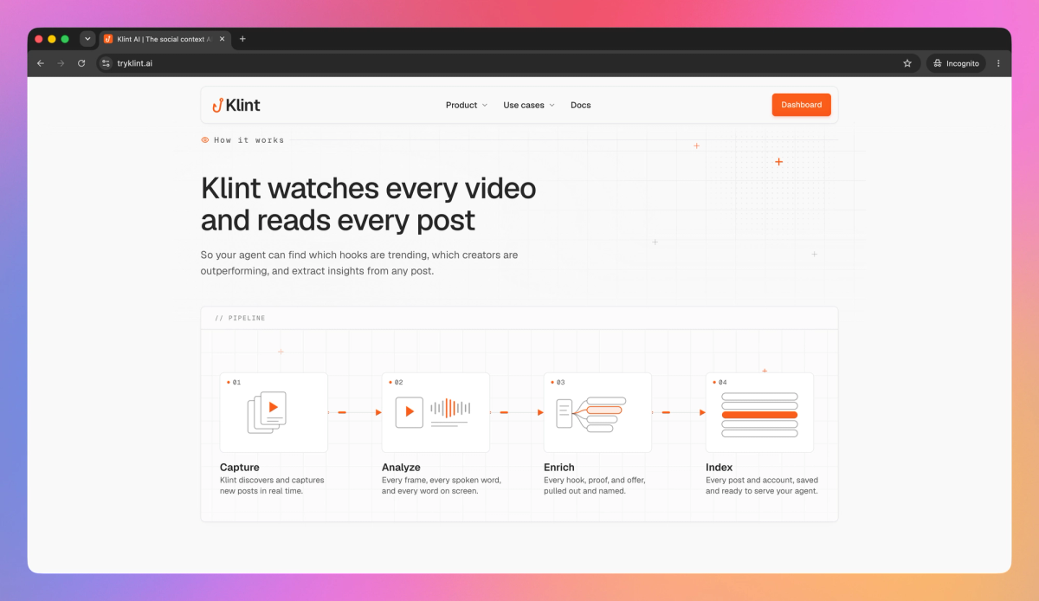Click the Klint favicon on the tab

(x=108, y=39)
